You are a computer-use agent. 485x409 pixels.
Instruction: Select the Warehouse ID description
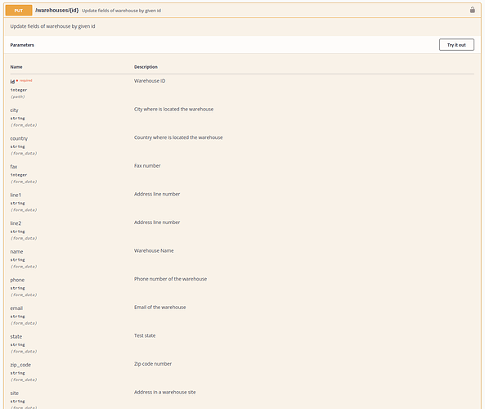150,81
